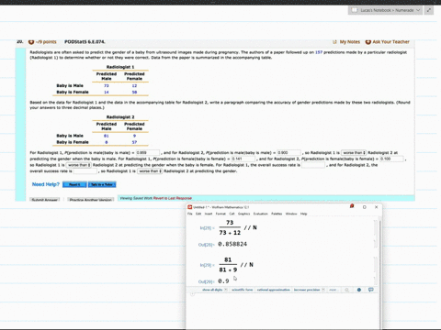Click the 'increase precision' suggestion
The height and width of the screenshot is (330, 441).
tap(307, 290)
